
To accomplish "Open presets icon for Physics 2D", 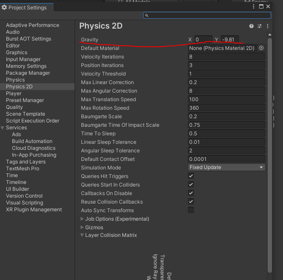I will coord(260,26).
